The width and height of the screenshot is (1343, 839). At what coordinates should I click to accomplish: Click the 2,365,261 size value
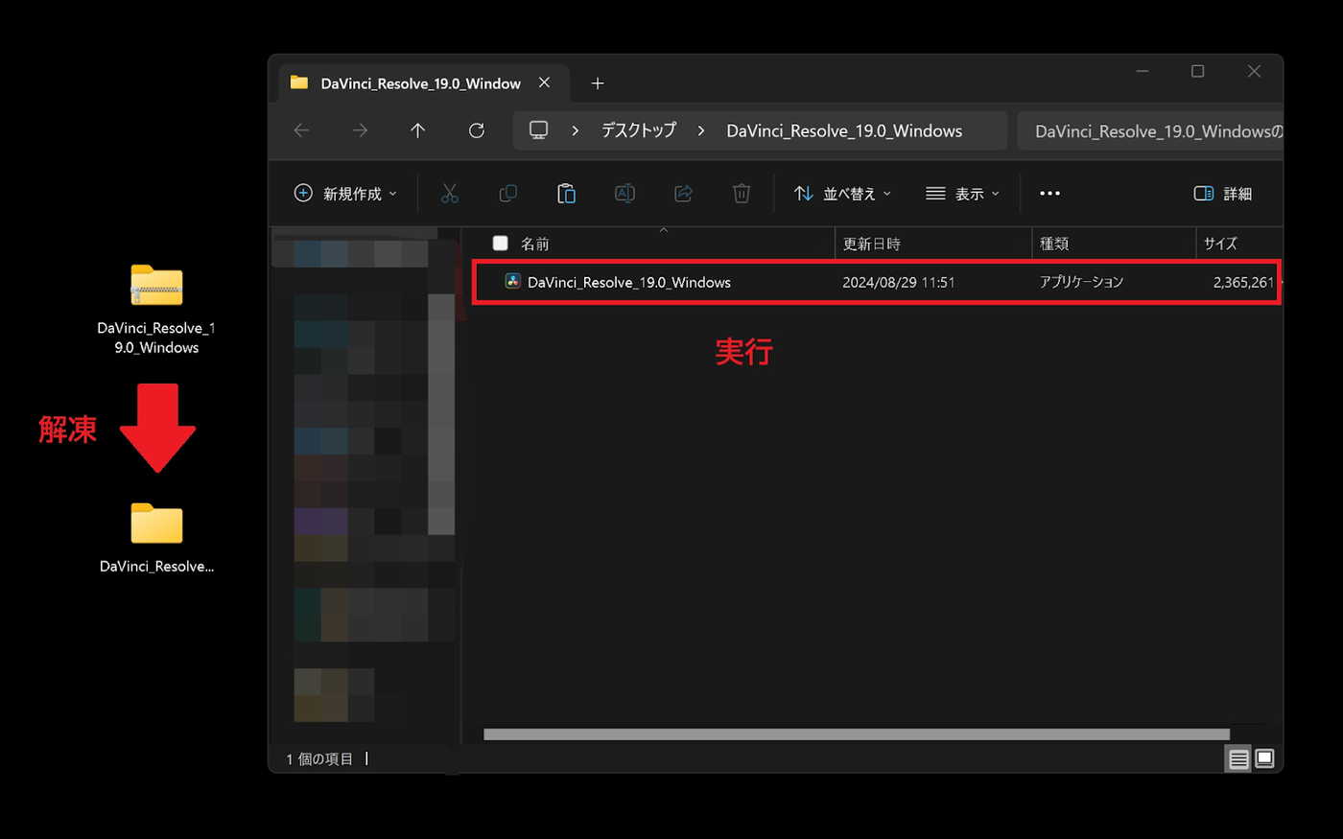(x=1243, y=282)
